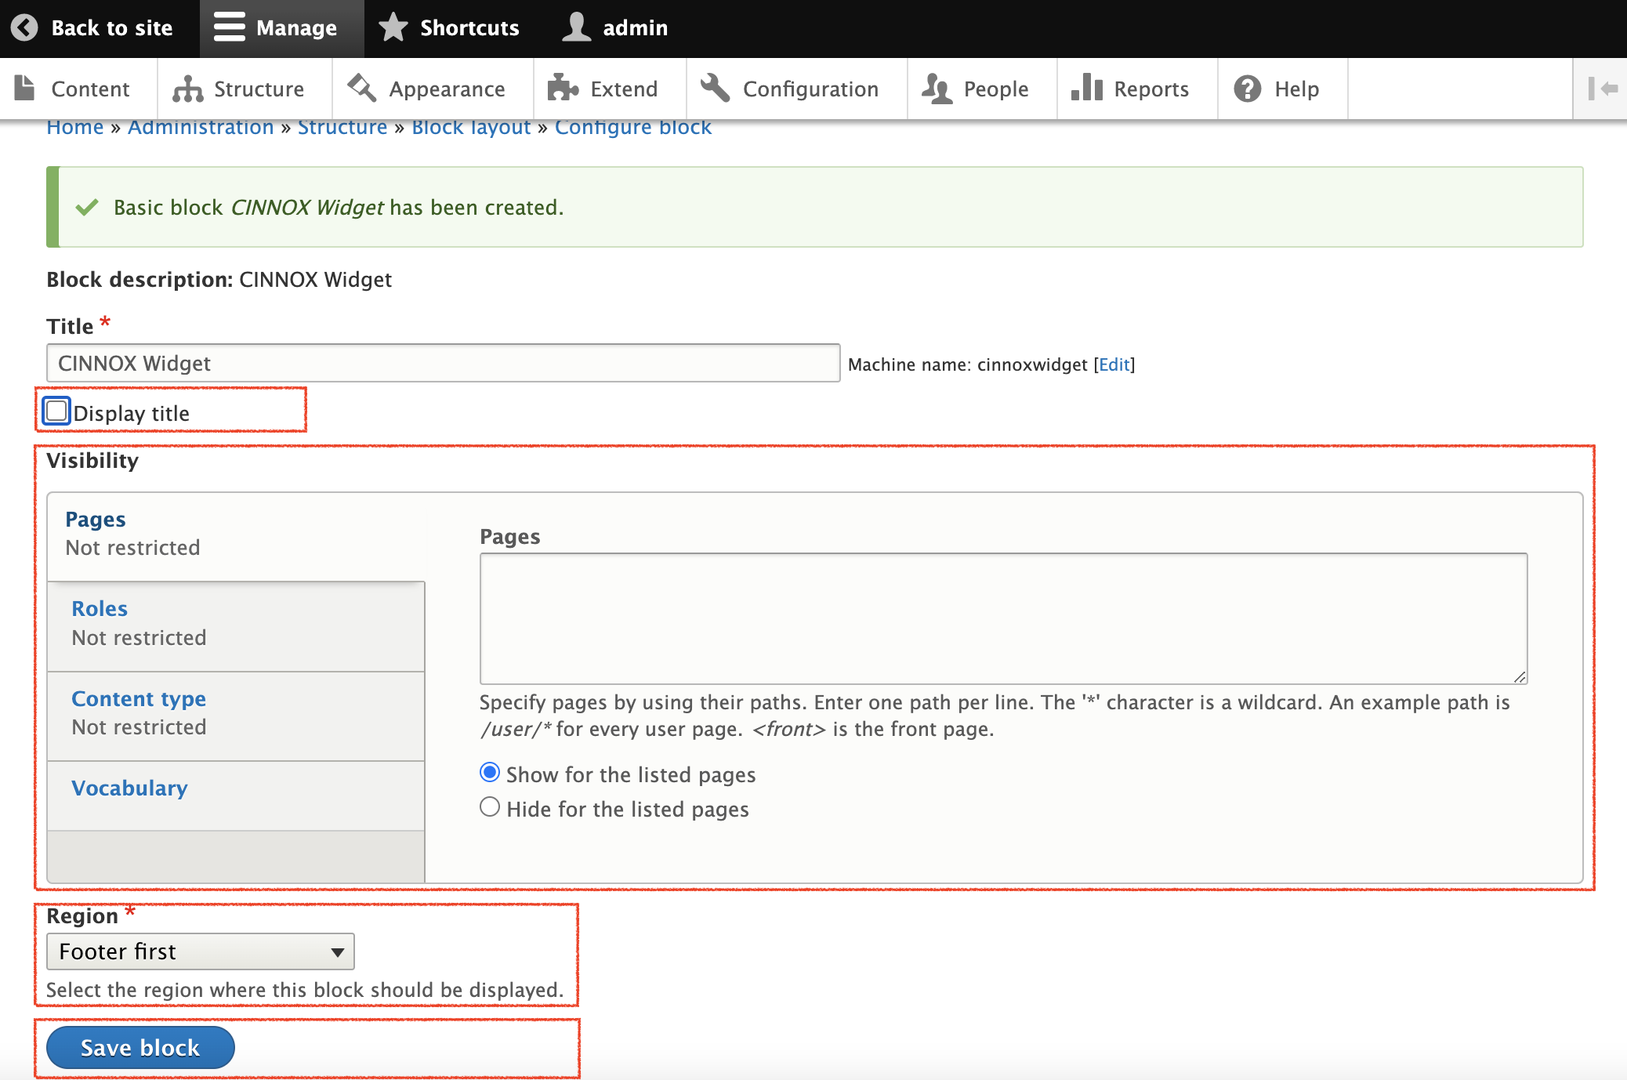
Task: Switch to the Content type visibility tab
Action: tap(139, 698)
